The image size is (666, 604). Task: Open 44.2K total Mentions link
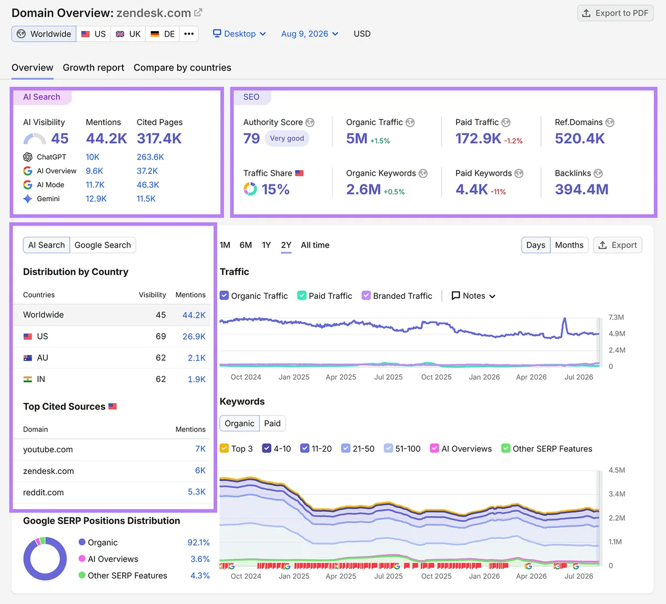point(107,138)
